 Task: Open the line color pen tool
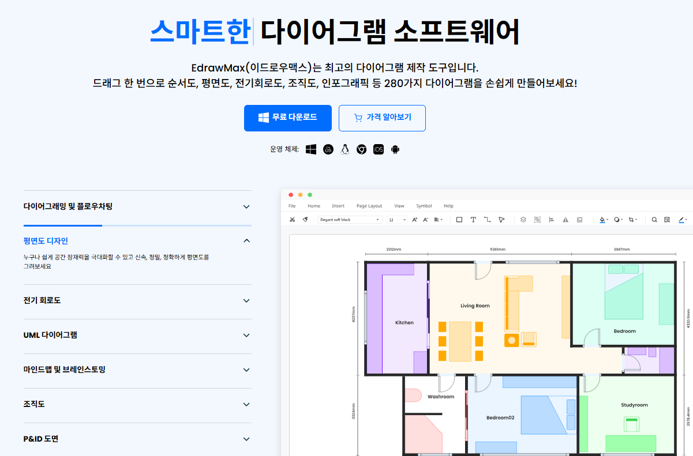[x=683, y=220]
